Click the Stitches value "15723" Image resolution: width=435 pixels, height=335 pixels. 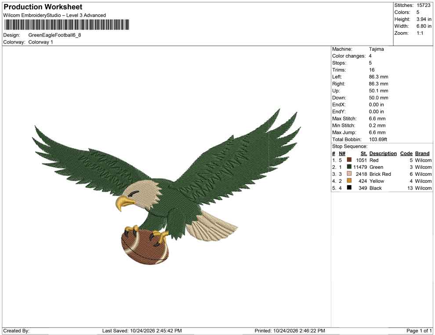pyautogui.click(x=423, y=5)
